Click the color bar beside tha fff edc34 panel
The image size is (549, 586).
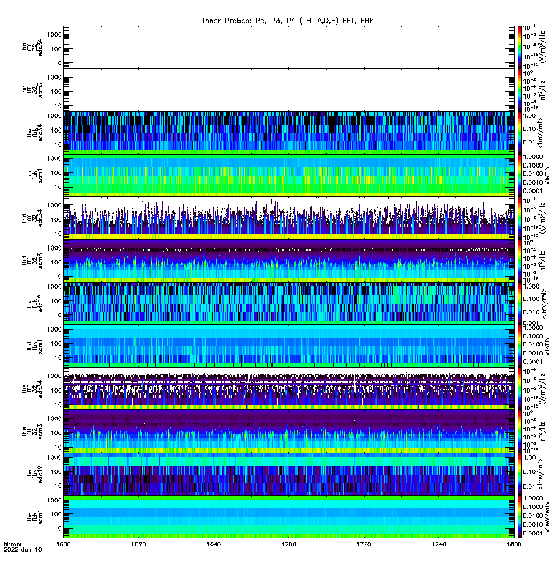click(520, 48)
